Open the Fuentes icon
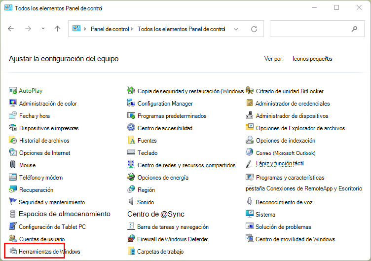 (131, 140)
